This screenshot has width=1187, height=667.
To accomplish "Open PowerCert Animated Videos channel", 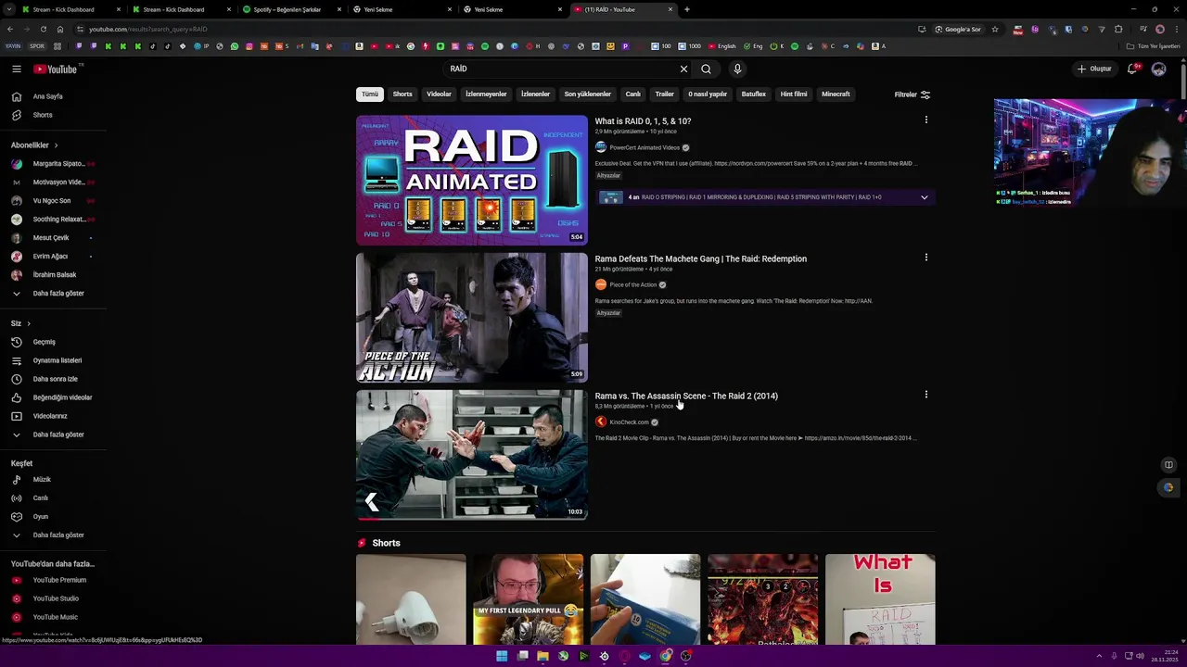I will (645, 147).
